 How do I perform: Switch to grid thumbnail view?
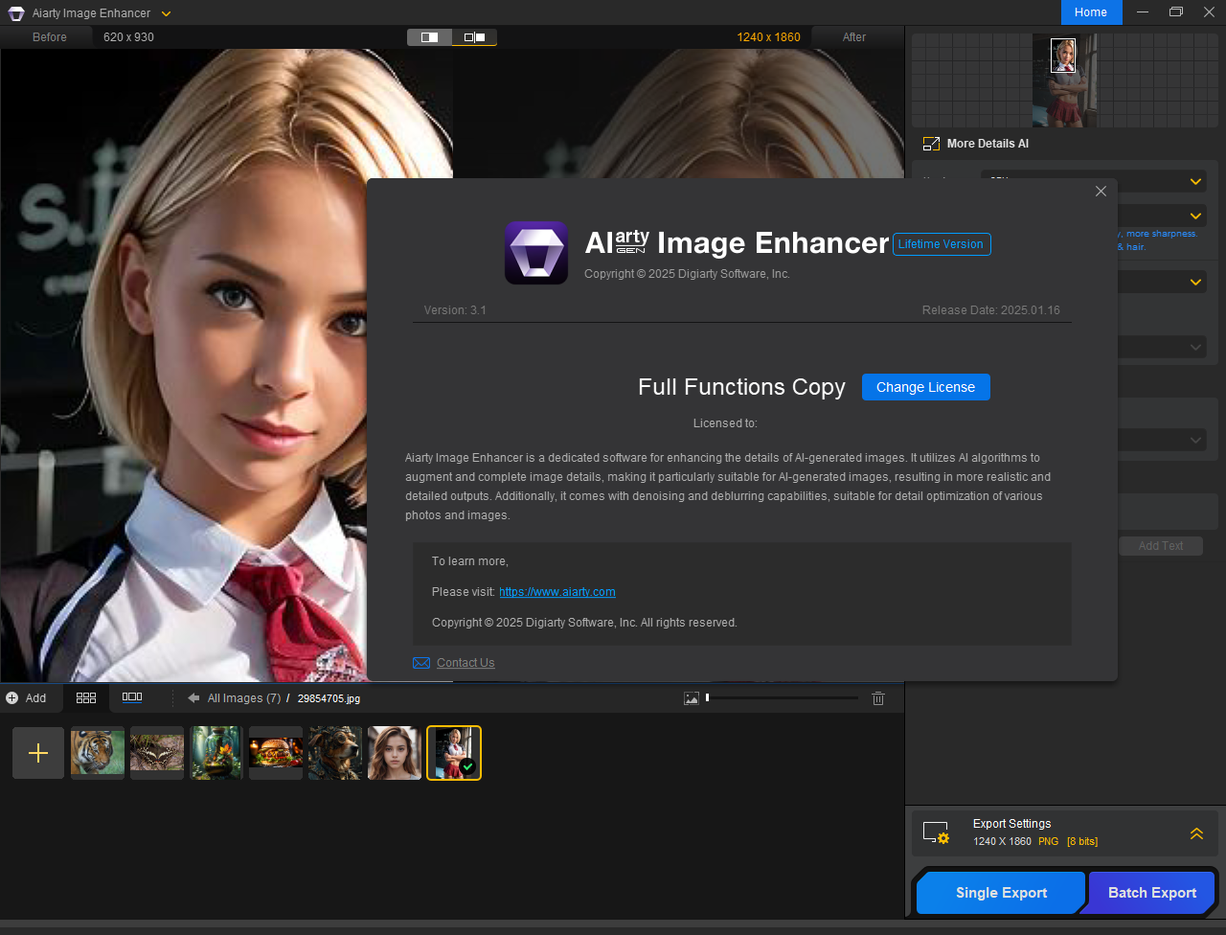86,698
